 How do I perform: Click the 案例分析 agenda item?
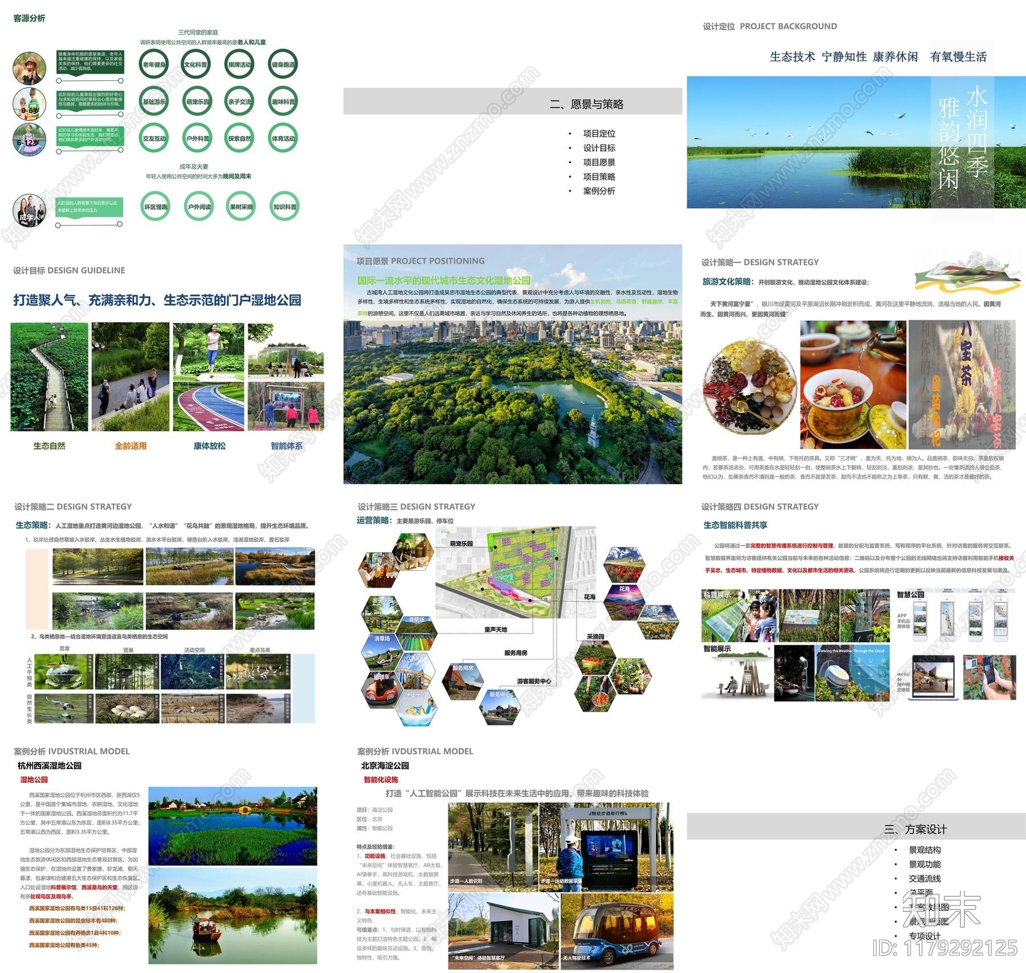point(599,190)
